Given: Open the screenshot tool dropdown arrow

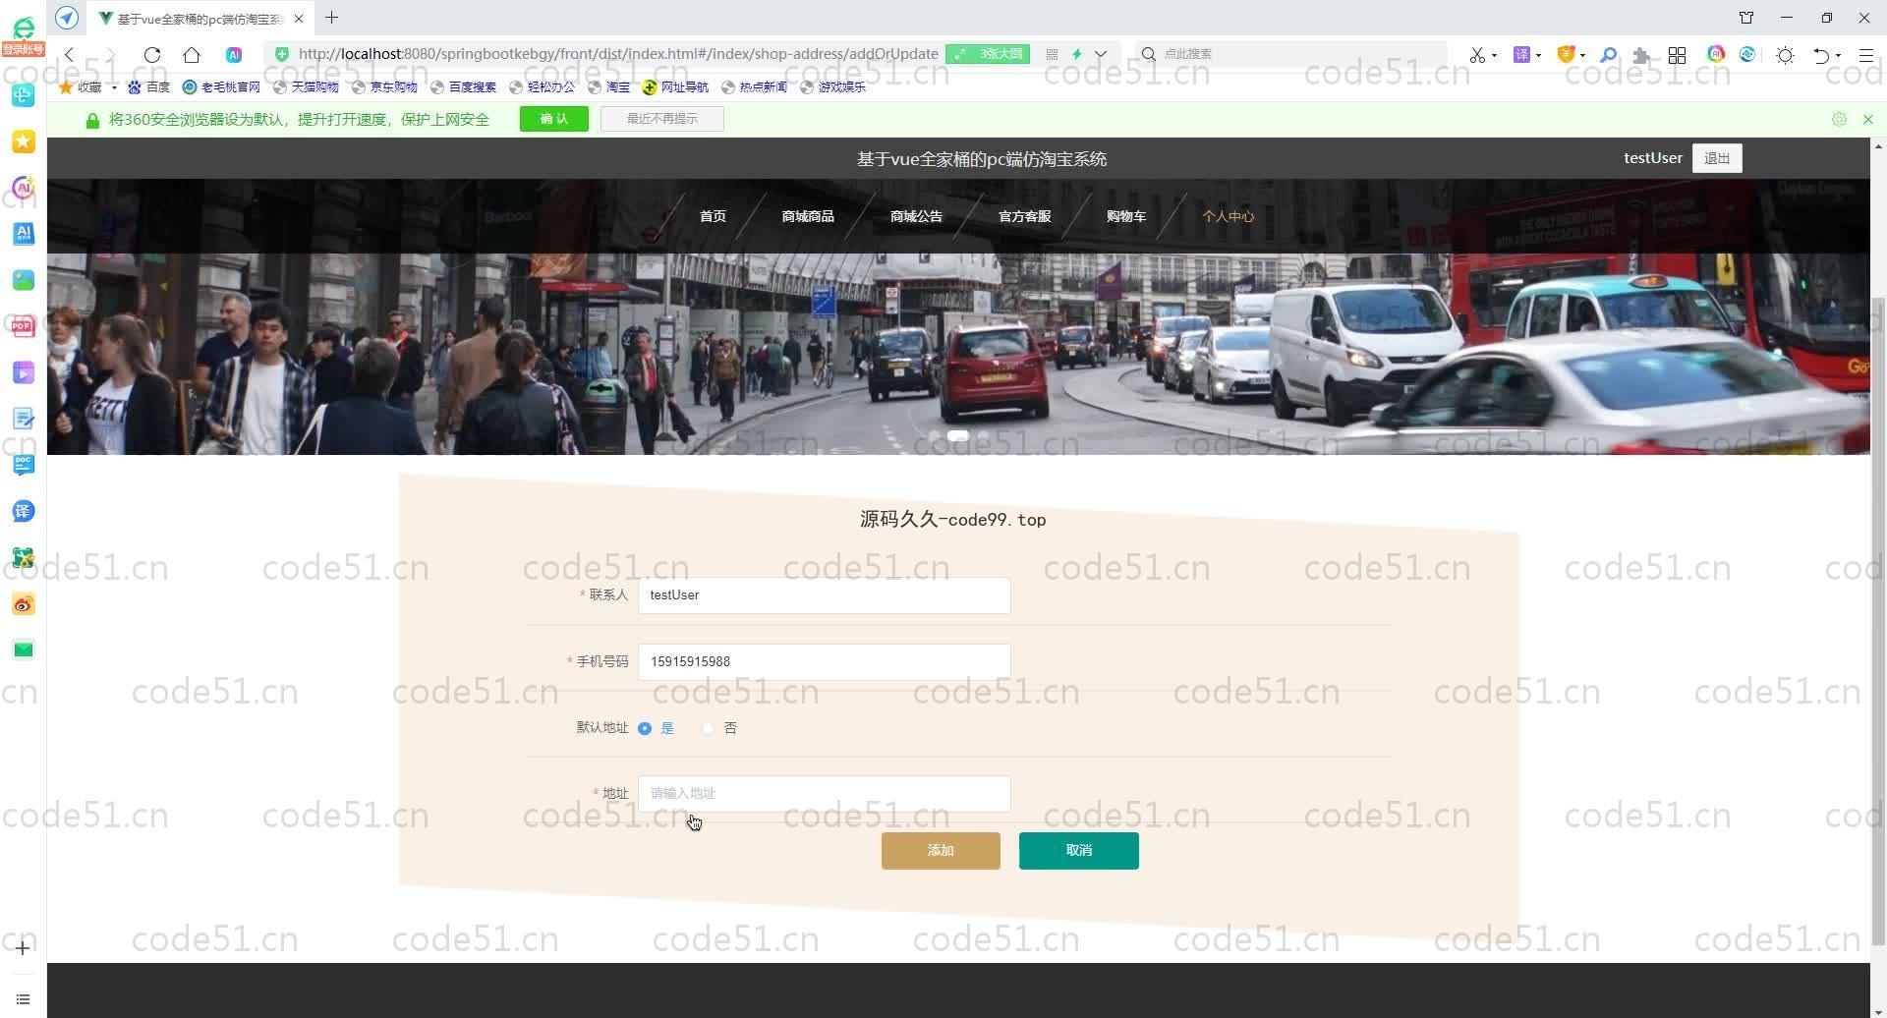Looking at the screenshot, I should 1494,55.
